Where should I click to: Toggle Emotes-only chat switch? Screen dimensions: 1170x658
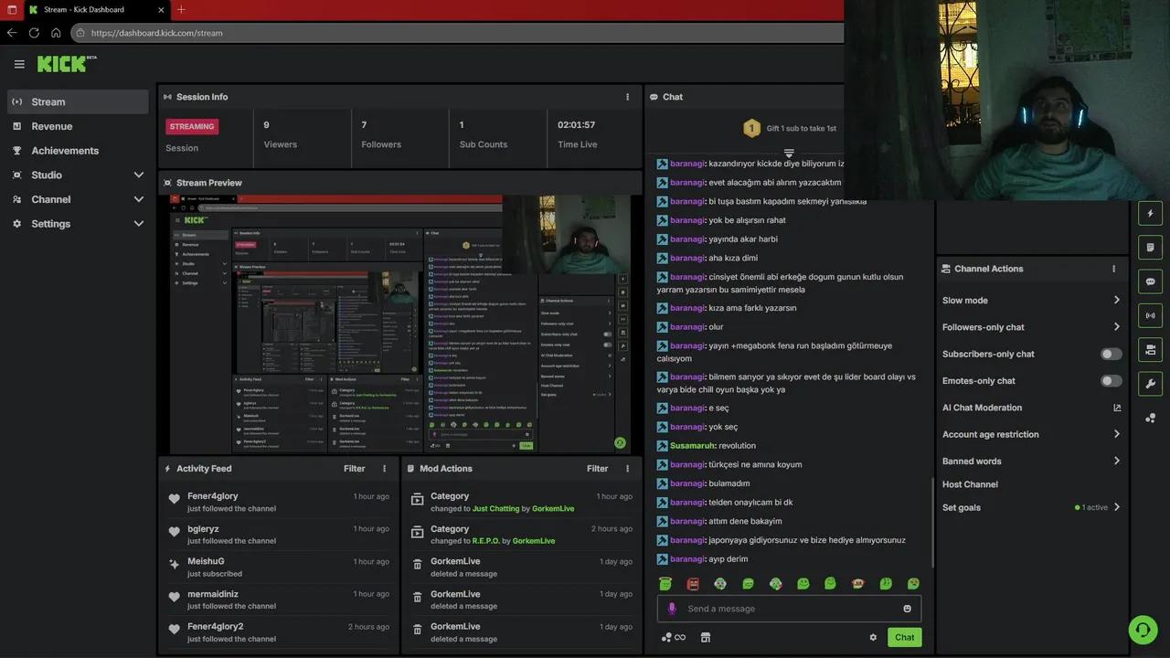pyautogui.click(x=1111, y=381)
